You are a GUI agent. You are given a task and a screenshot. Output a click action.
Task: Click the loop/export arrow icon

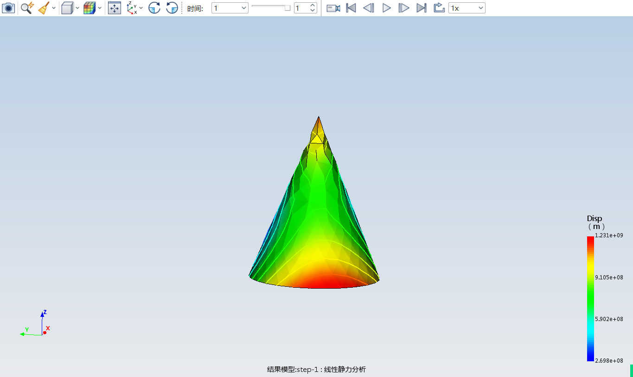point(439,8)
